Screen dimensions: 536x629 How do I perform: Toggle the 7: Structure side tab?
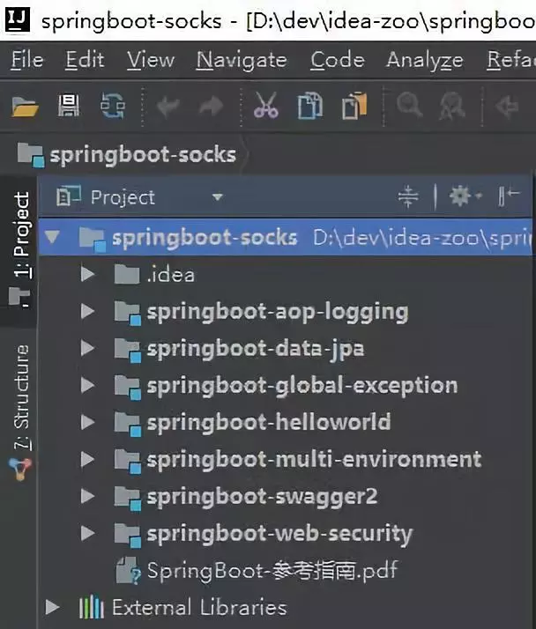click(x=20, y=412)
